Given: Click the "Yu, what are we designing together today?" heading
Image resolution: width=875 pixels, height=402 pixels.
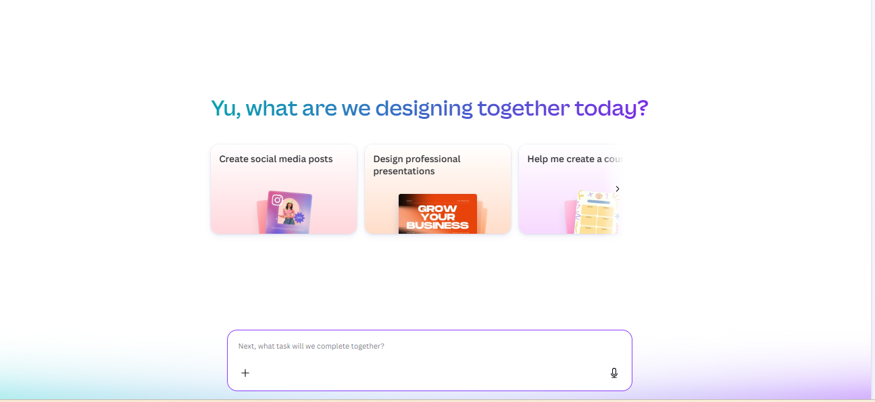Looking at the screenshot, I should 430,108.
